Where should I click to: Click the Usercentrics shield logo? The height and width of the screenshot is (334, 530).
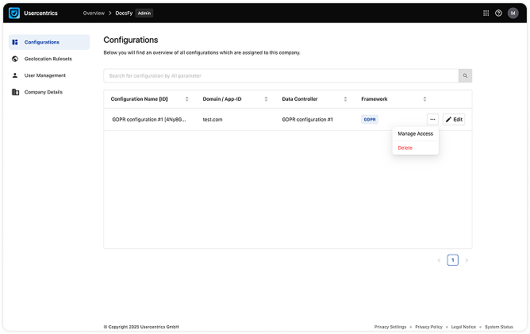point(14,13)
